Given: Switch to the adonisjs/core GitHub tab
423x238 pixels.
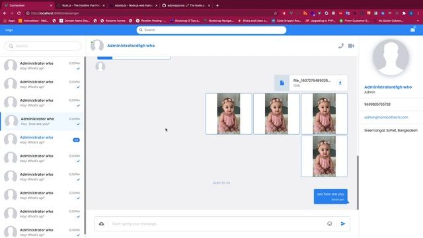Looking at the screenshot, I should tap(186, 5).
